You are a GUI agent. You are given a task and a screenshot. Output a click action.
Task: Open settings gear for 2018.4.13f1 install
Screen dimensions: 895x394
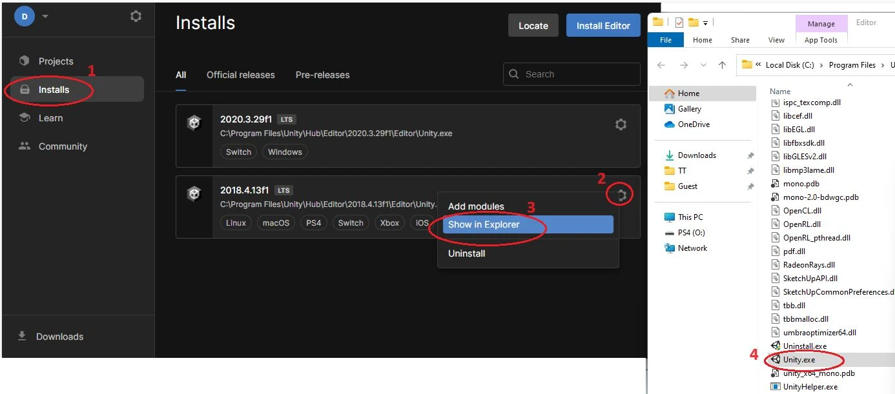pyautogui.click(x=621, y=195)
